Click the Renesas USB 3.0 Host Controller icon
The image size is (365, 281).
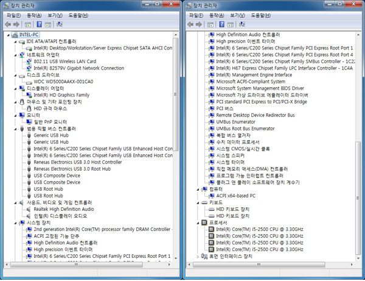pos(29,162)
